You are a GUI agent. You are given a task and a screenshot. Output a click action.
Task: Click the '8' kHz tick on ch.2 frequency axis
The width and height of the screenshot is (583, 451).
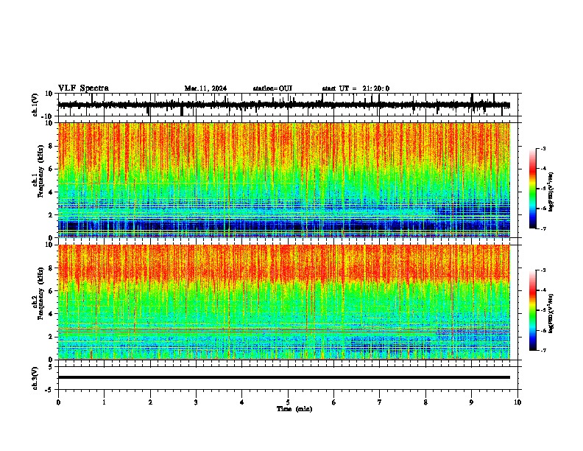[x=52, y=268]
